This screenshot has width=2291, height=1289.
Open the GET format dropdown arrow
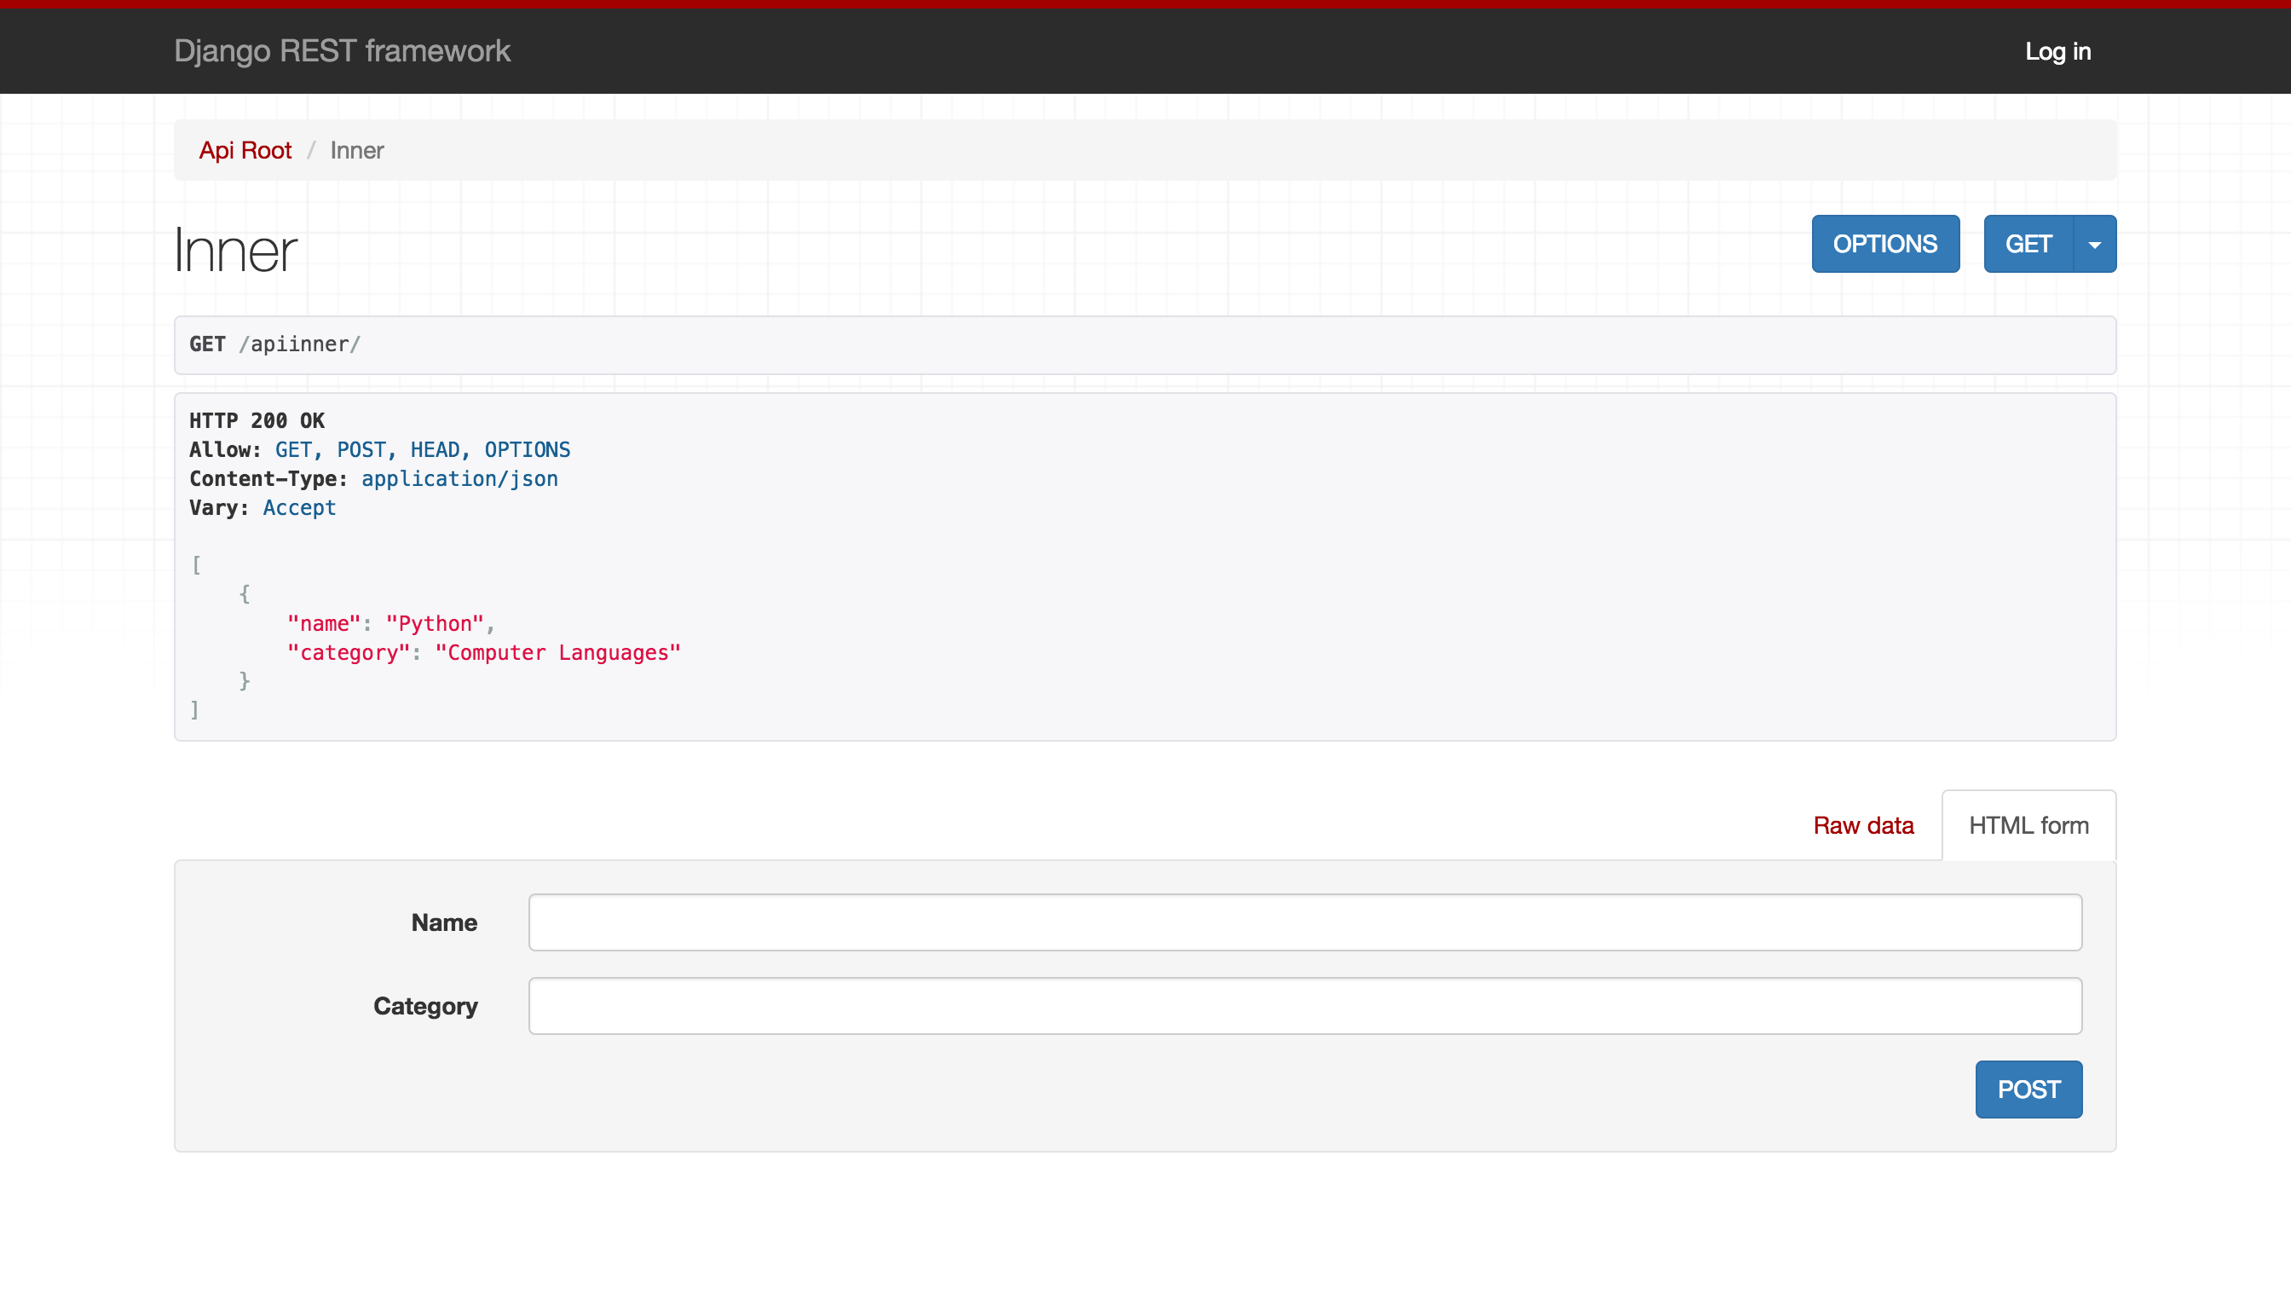[2094, 244]
